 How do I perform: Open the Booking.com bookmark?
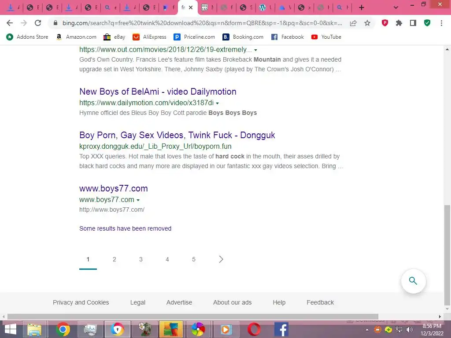tap(243, 37)
